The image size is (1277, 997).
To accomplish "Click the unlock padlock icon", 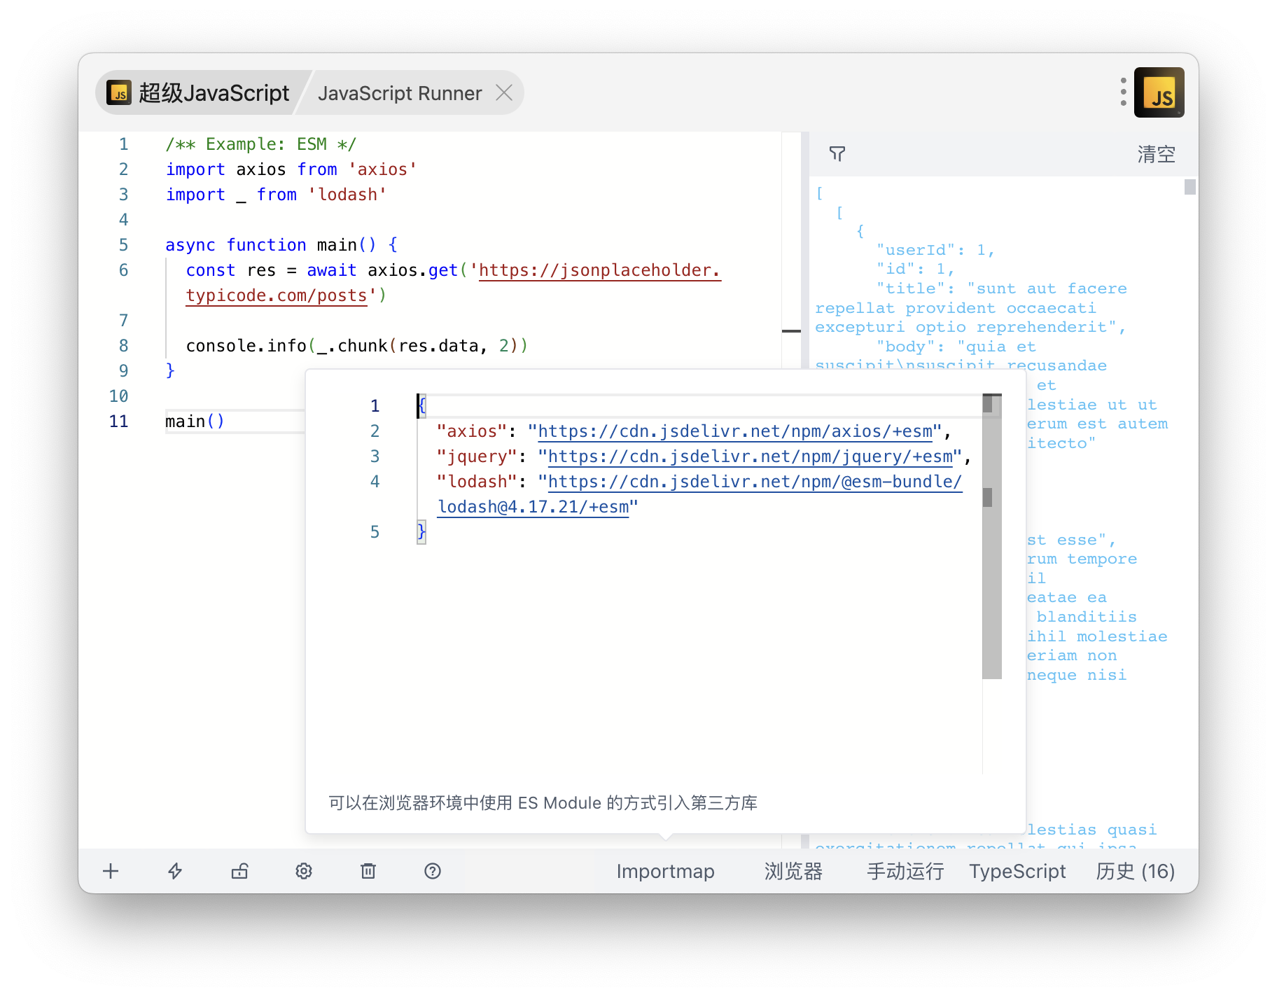I will (x=239, y=871).
